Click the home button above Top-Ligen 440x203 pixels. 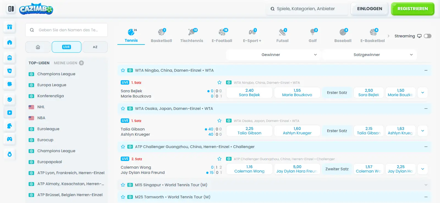[38, 47]
